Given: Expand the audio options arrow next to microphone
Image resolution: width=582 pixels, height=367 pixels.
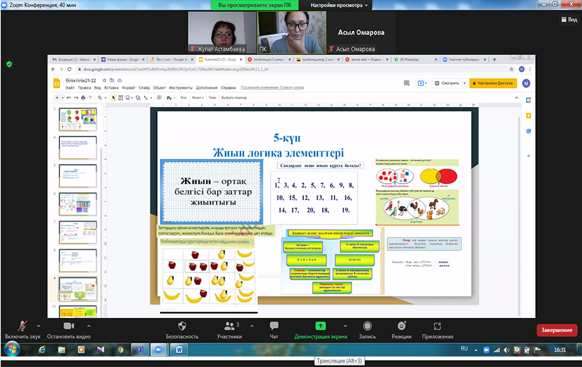Looking at the screenshot, I should tap(38, 326).
